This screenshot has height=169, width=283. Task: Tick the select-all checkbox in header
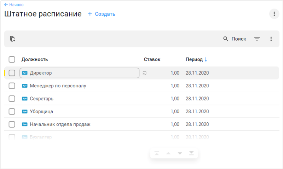click(x=12, y=59)
